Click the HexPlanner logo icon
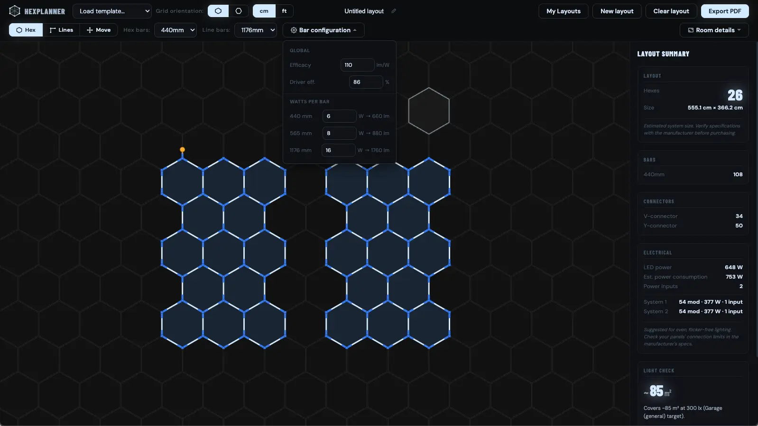The image size is (758, 426). 15,11
